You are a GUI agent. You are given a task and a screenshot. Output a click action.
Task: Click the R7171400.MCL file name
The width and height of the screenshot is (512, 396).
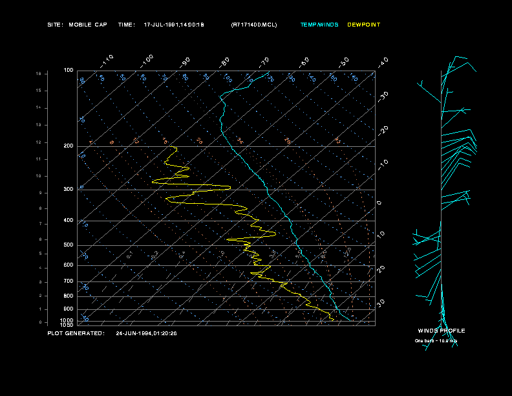254,25
